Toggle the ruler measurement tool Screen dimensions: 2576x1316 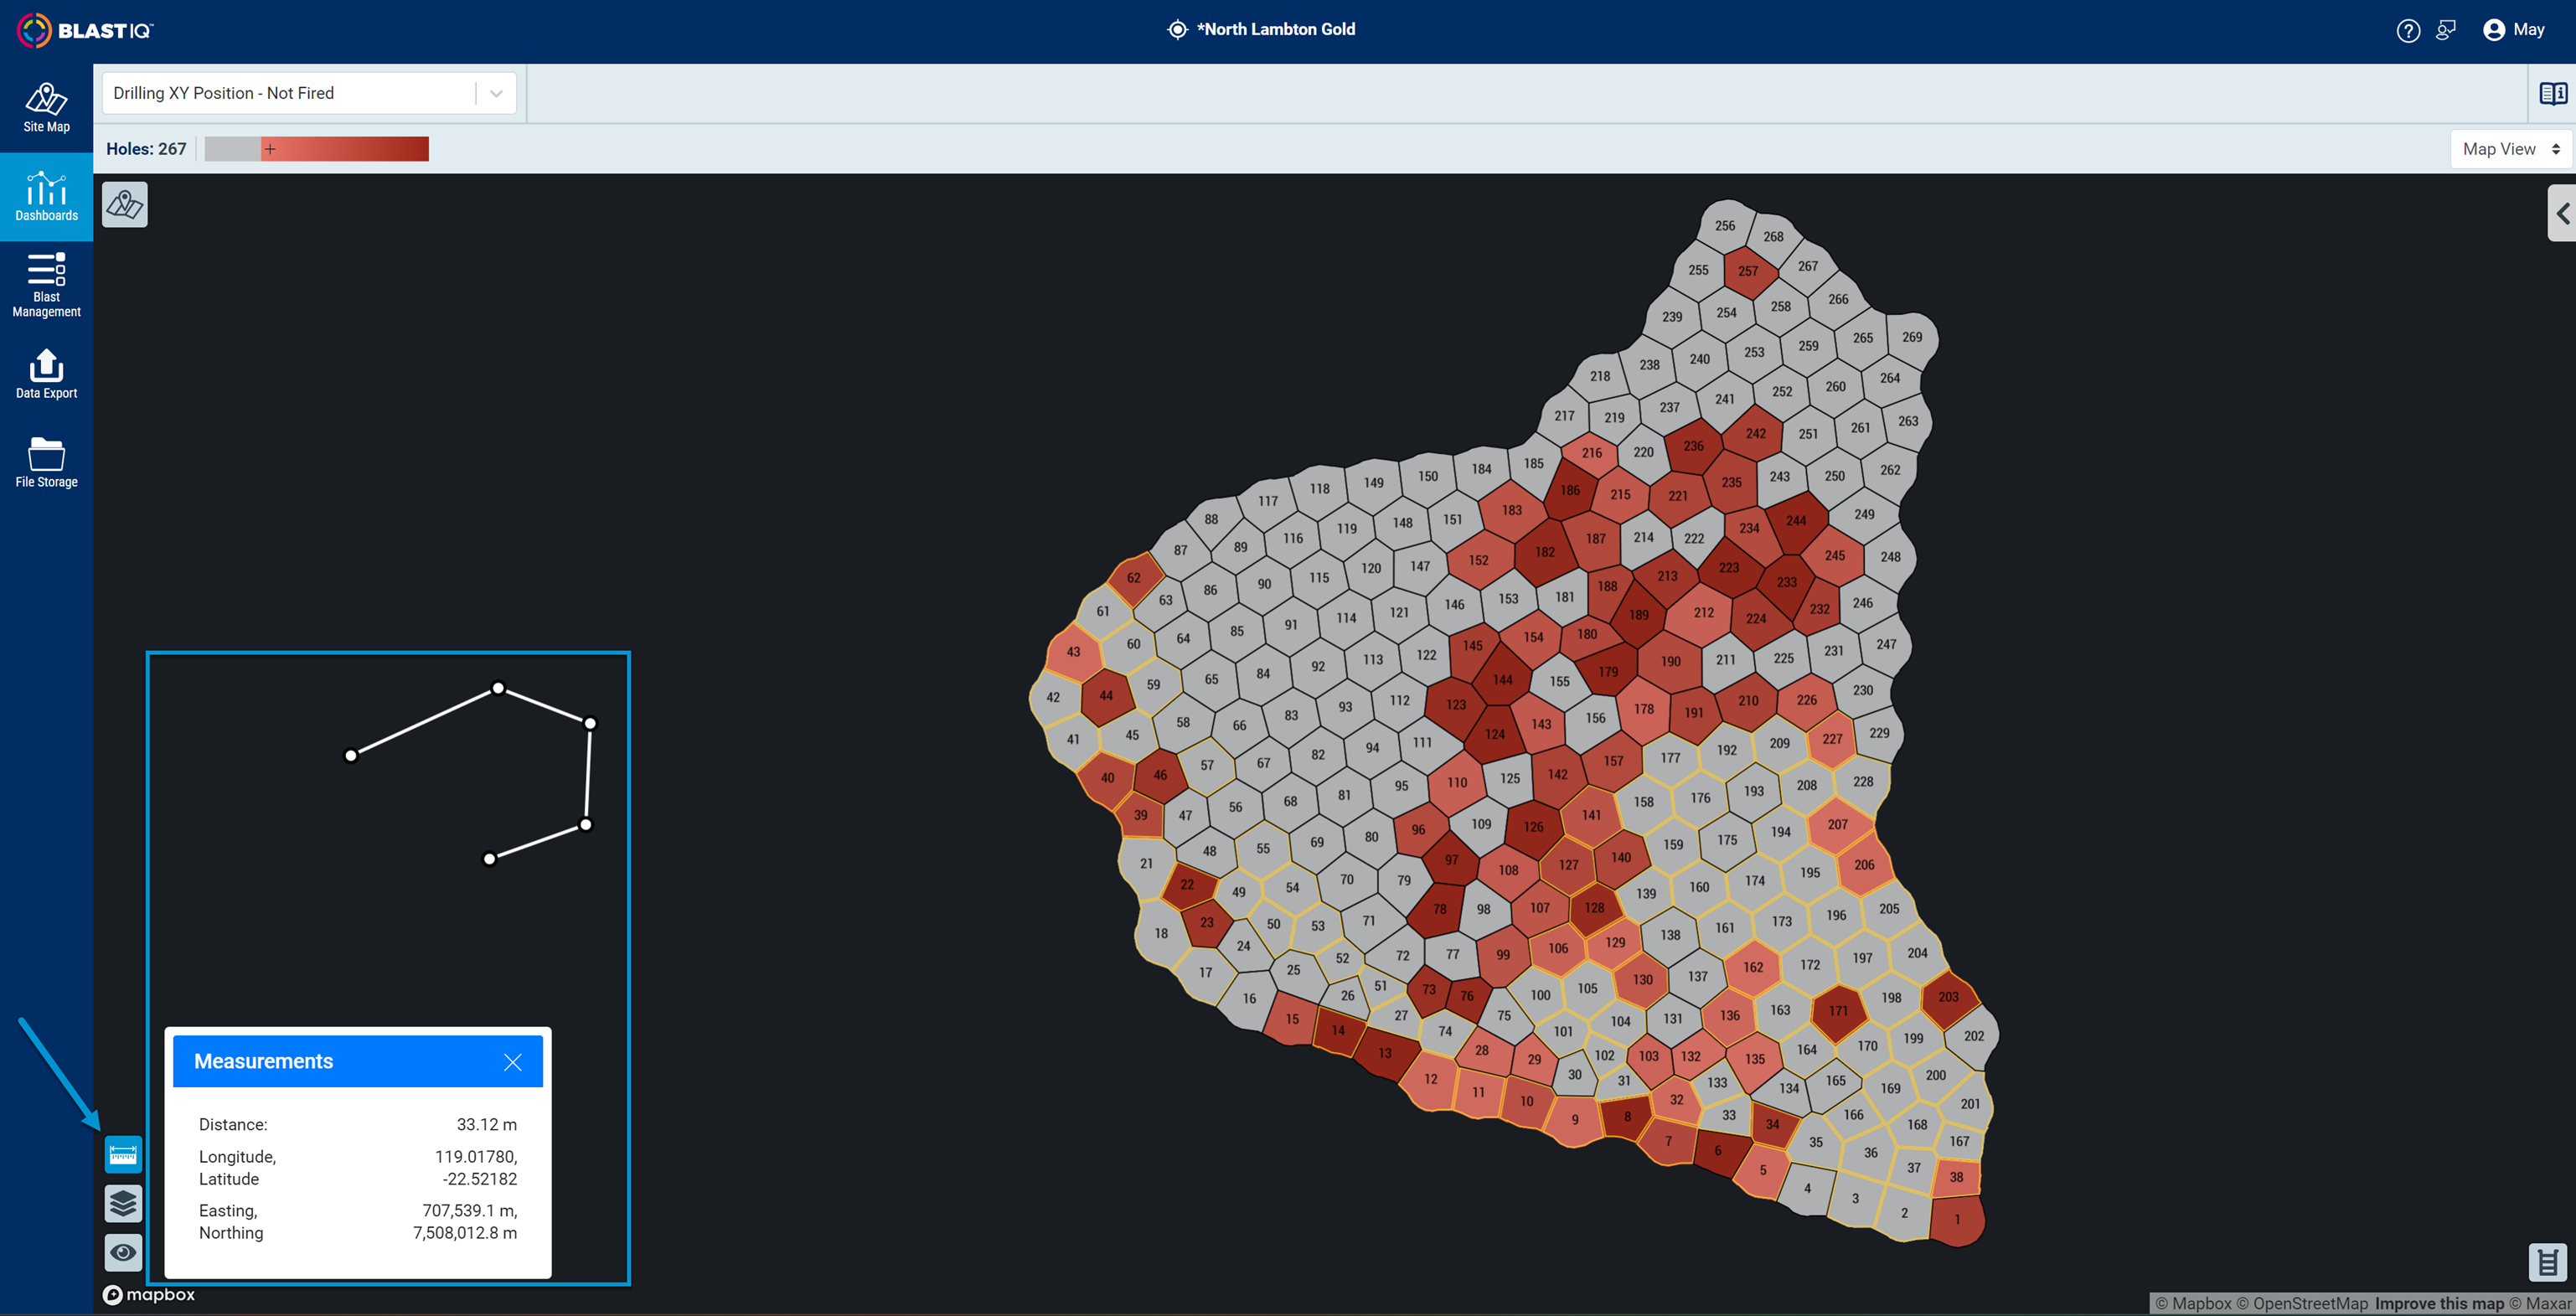point(124,1155)
